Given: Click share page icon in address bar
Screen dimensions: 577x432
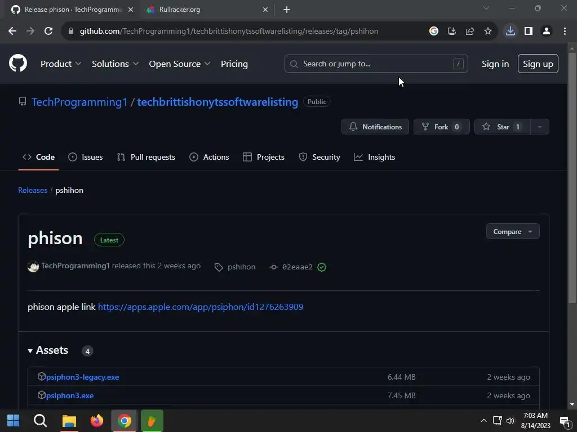Looking at the screenshot, I should click(470, 31).
